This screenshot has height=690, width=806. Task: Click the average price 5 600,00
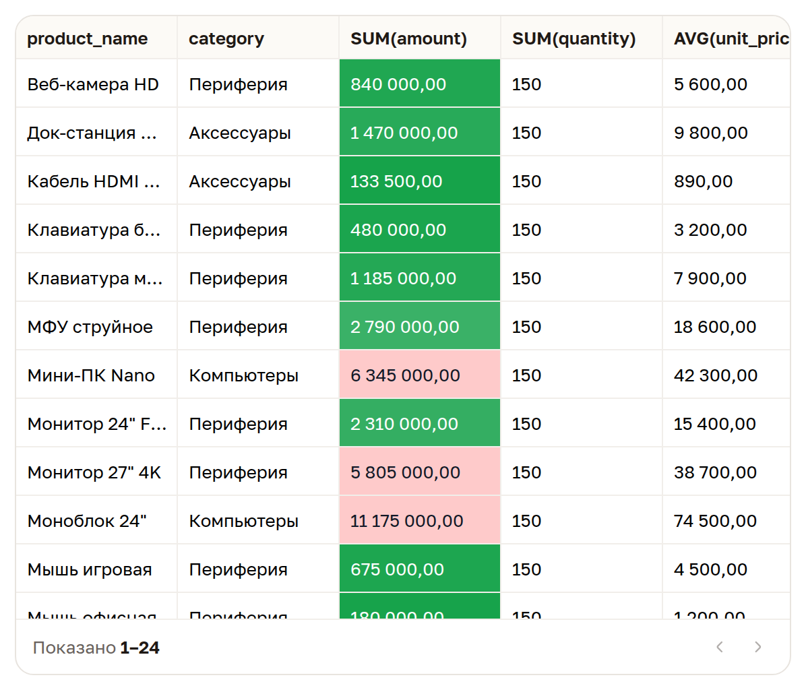(x=726, y=84)
